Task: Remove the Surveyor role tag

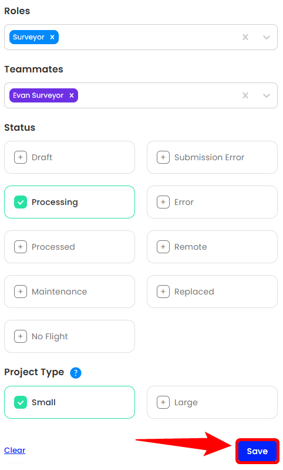Action: click(x=52, y=37)
